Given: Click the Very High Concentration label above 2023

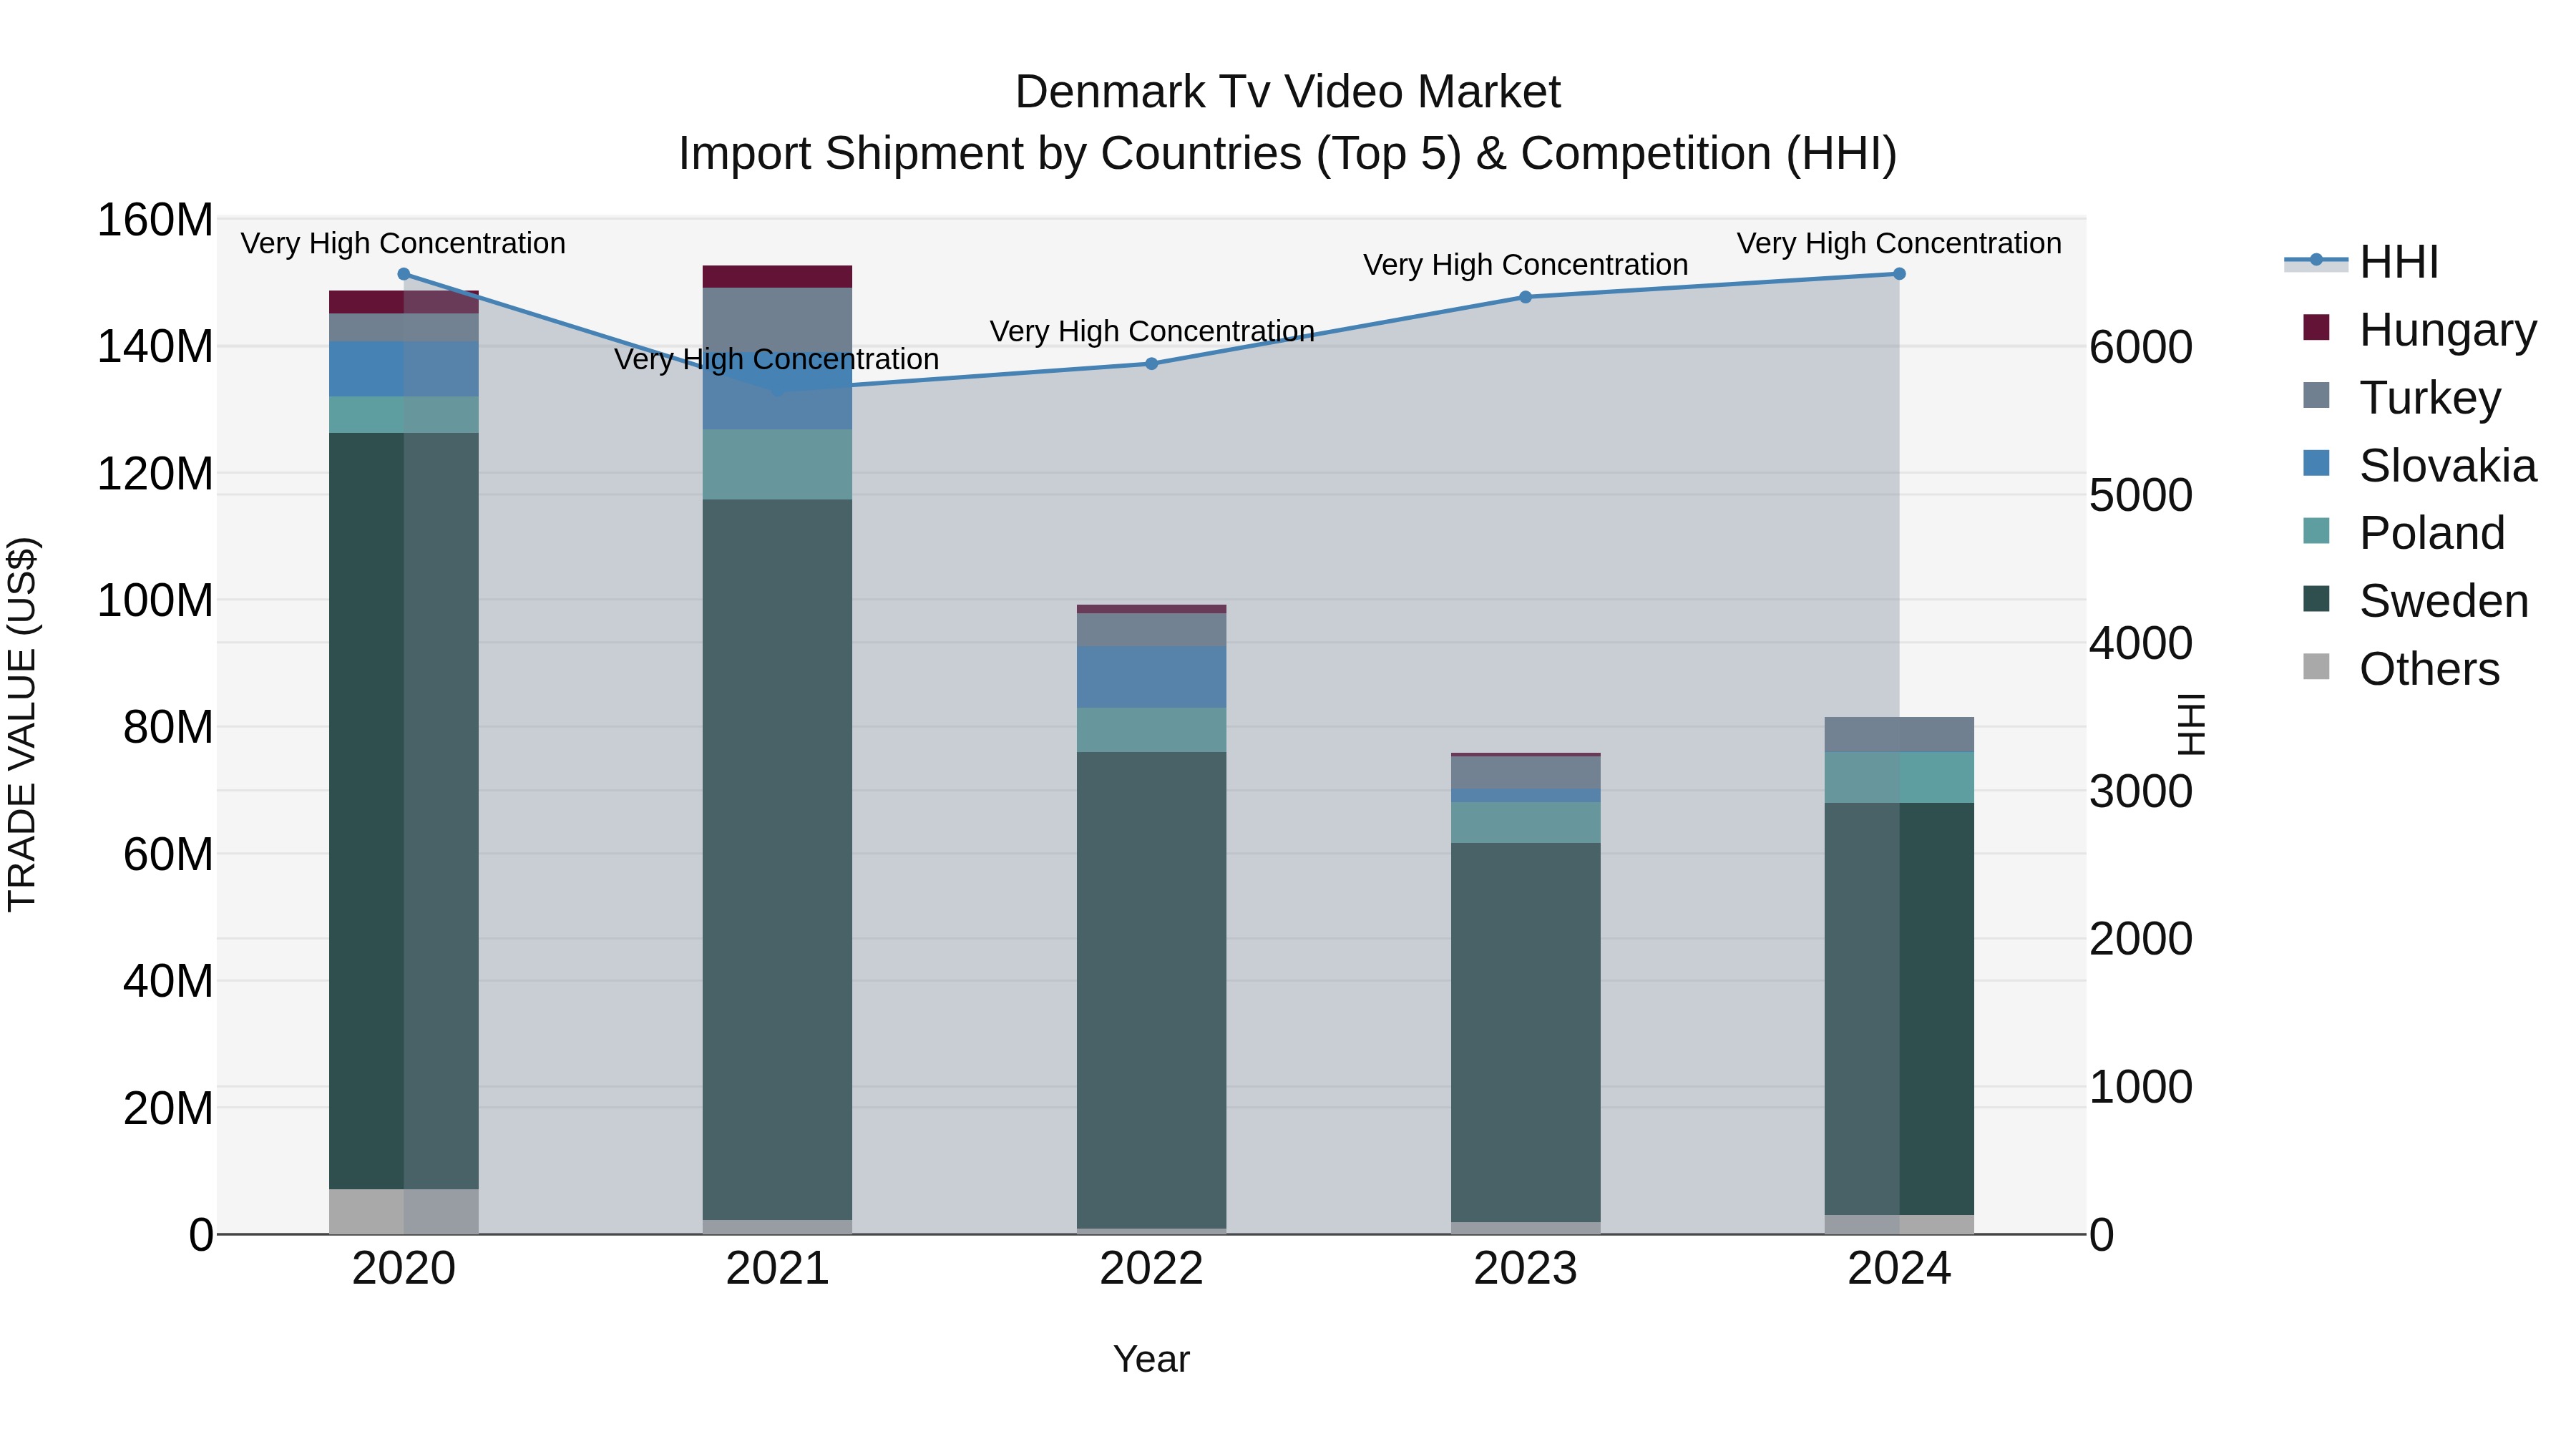Looking at the screenshot, I should click(x=1525, y=265).
